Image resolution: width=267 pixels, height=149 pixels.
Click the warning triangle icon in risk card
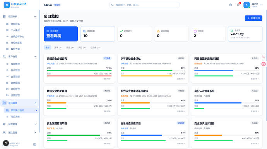158,31
